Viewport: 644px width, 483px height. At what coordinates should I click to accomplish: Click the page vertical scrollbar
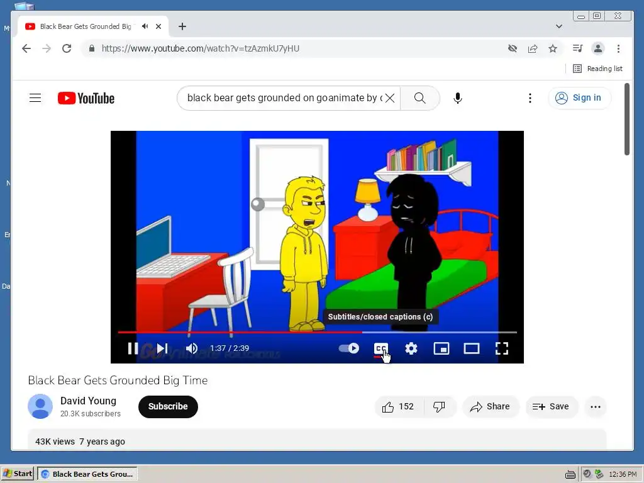(627, 119)
